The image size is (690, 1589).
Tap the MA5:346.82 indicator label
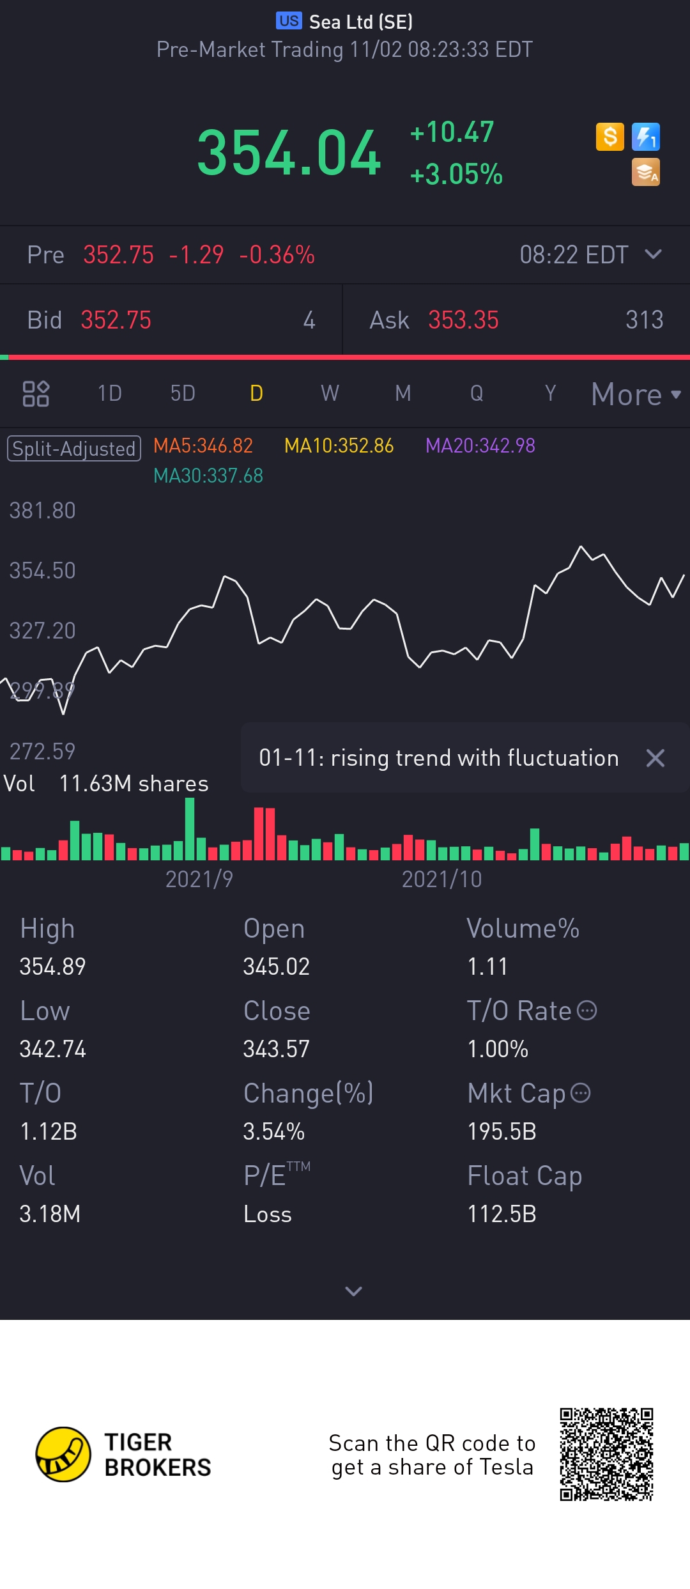pos(203,446)
